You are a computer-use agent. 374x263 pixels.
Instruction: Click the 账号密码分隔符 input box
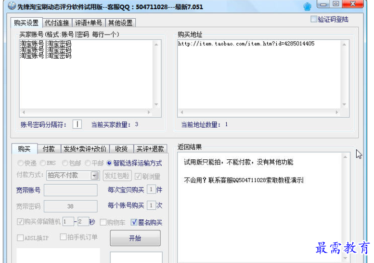click(x=77, y=124)
